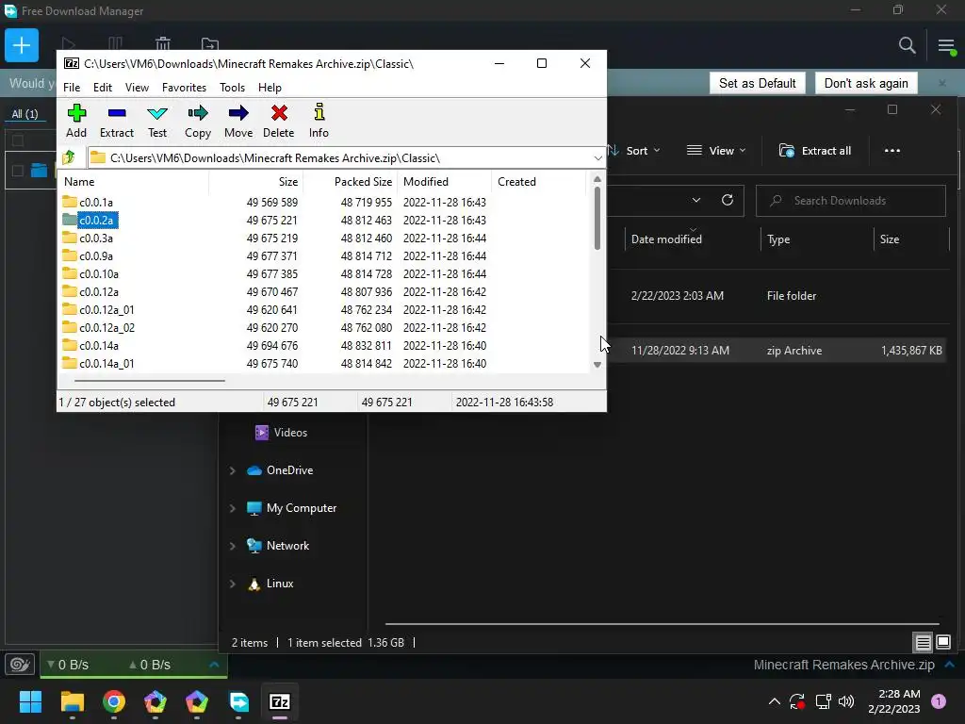965x724 pixels.
Task: Add a new download in Free Download Manager
Action: click(x=22, y=45)
